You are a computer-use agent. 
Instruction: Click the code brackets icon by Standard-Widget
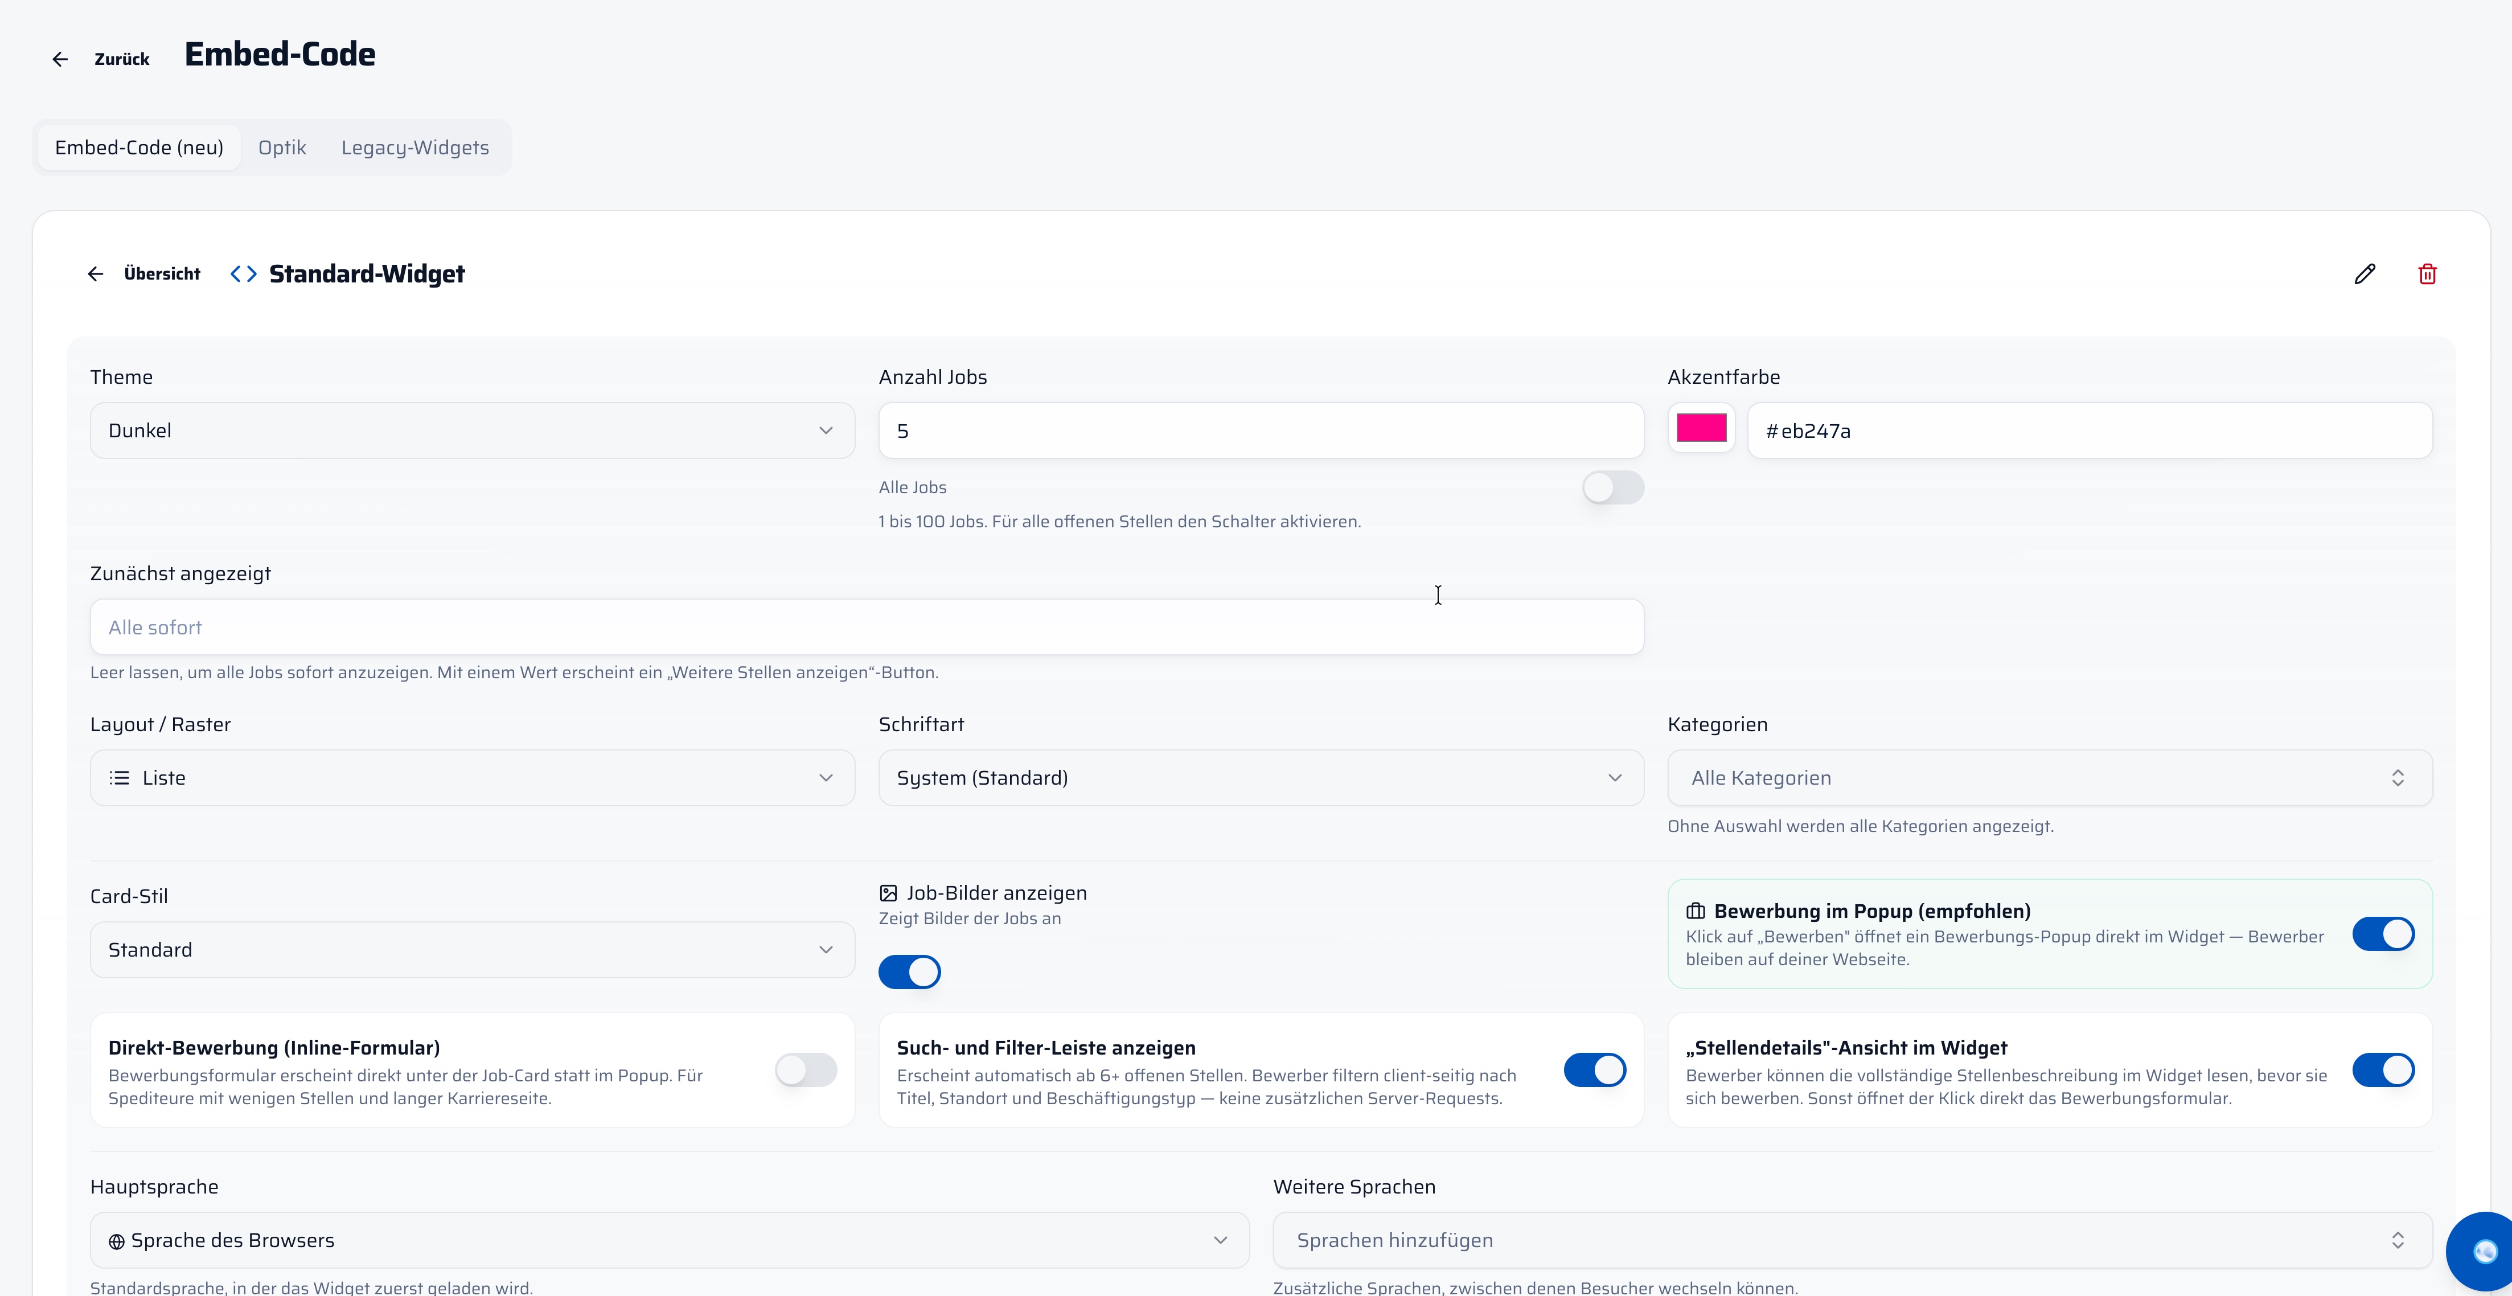coord(244,274)
